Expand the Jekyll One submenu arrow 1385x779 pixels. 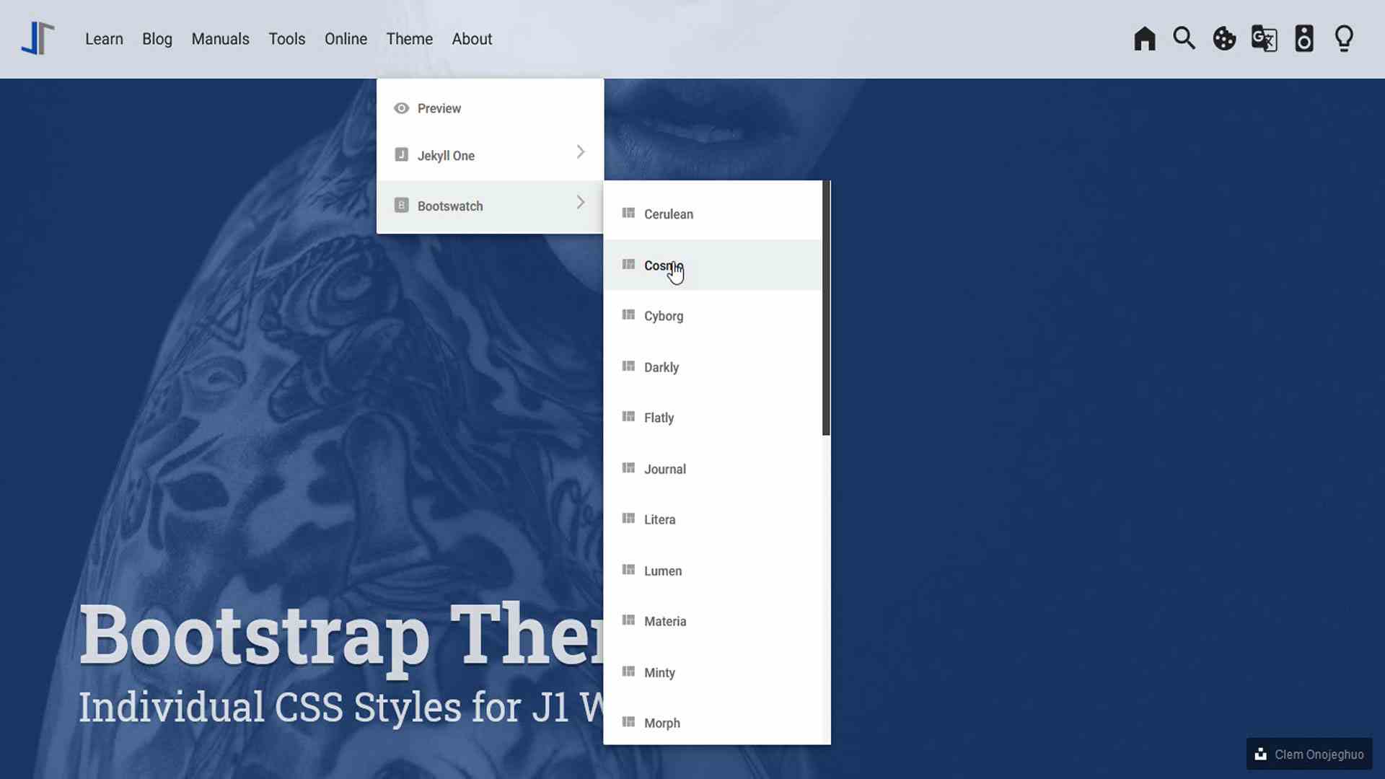(581, 152)
